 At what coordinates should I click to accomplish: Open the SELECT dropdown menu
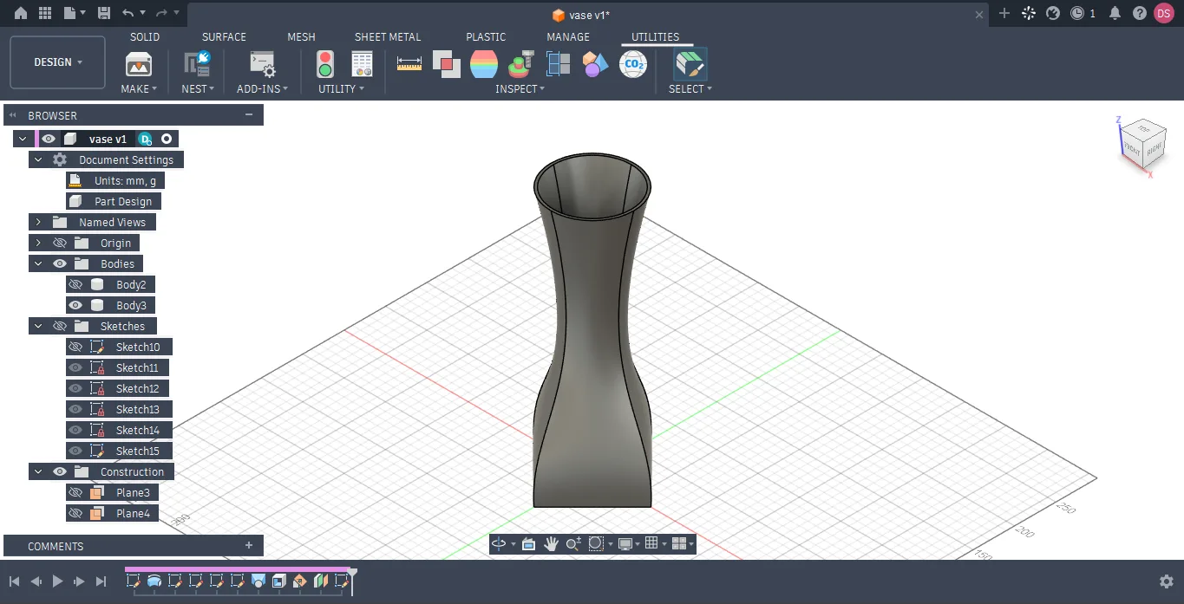[690, 88]
